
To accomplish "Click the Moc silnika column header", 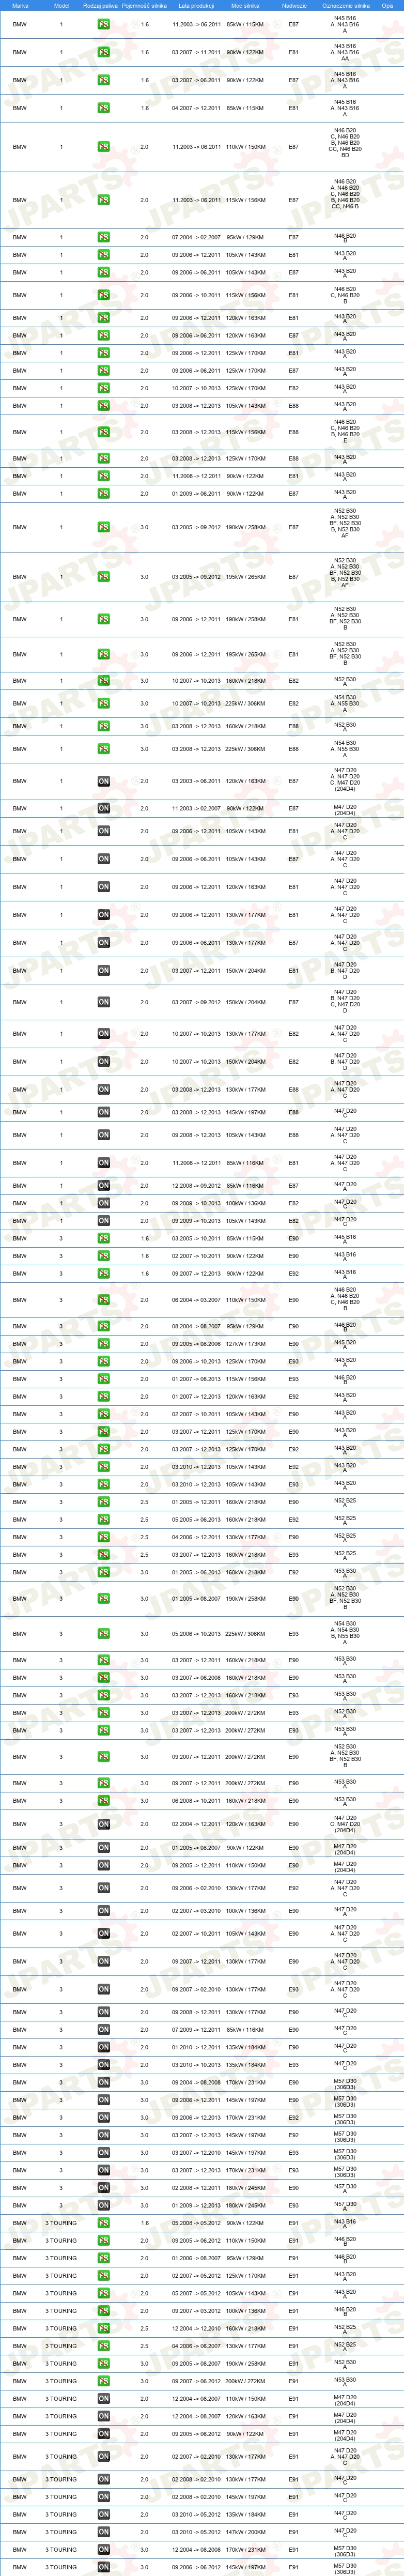I will 245,5.
